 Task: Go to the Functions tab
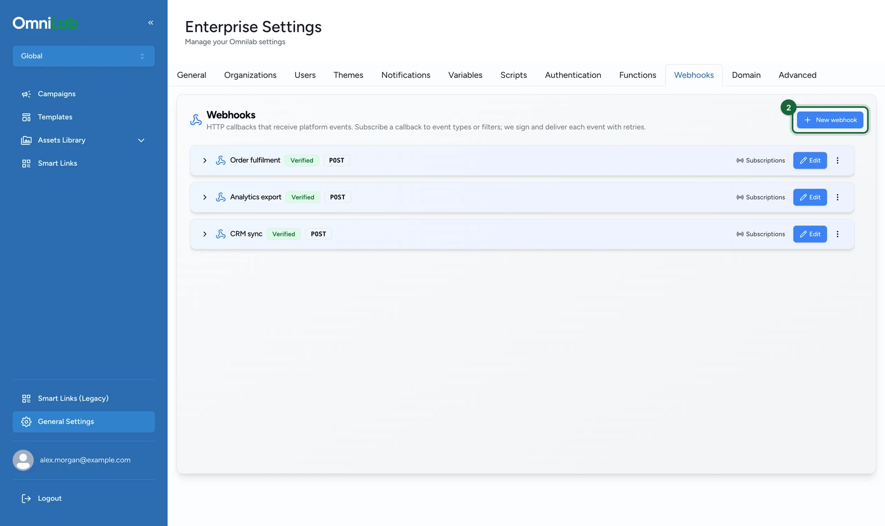click(638, 75)
